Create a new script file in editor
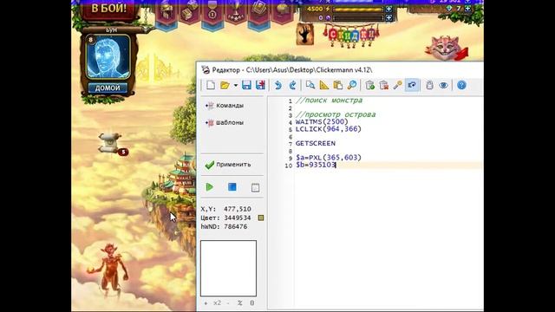Screen dimensions: 555x312 pos(211,85)
